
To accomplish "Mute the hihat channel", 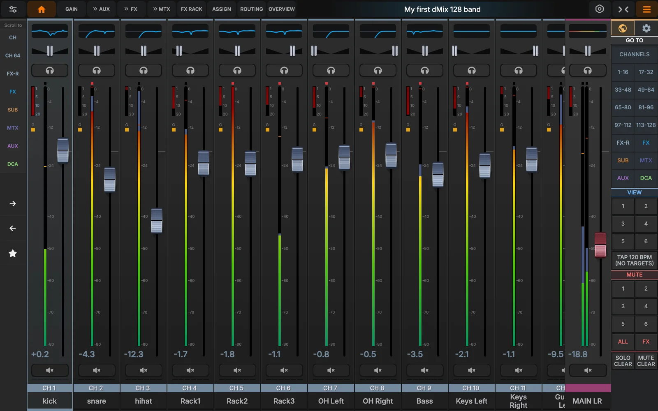I will 144,370.
